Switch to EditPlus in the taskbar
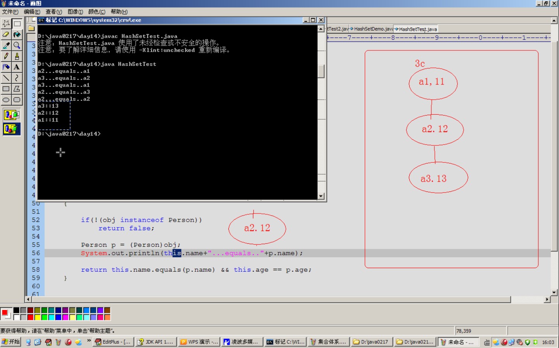 point(113,342)
